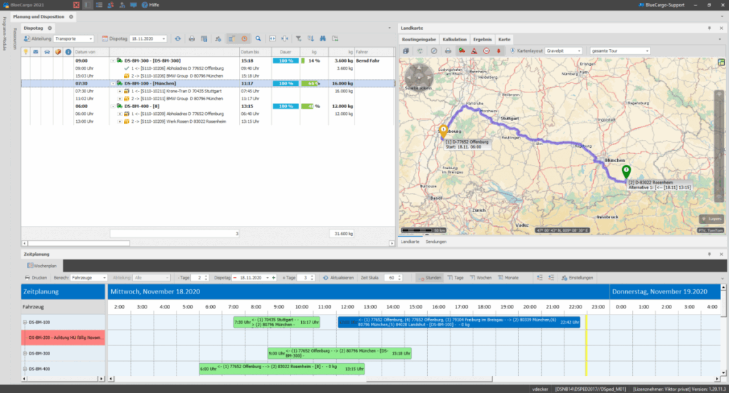The height and width of the screenshot is (393, 729).
Task: Open Hilfe help icon in title bar
Action: [x=143, y=5]
